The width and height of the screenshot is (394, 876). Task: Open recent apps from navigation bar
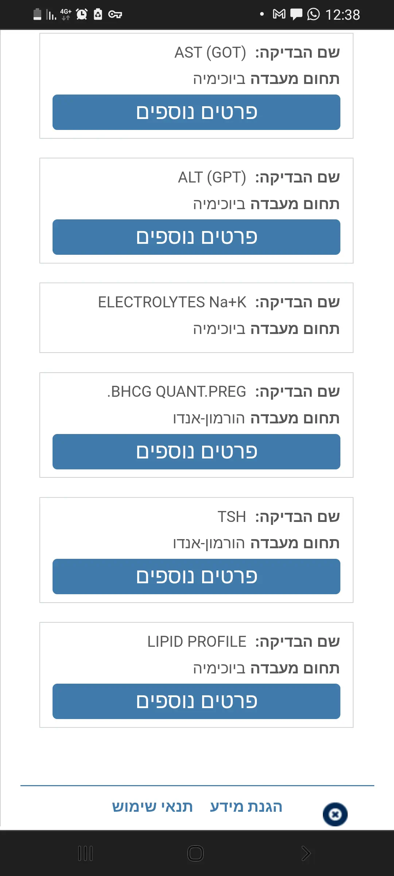[x=86, y=853]
